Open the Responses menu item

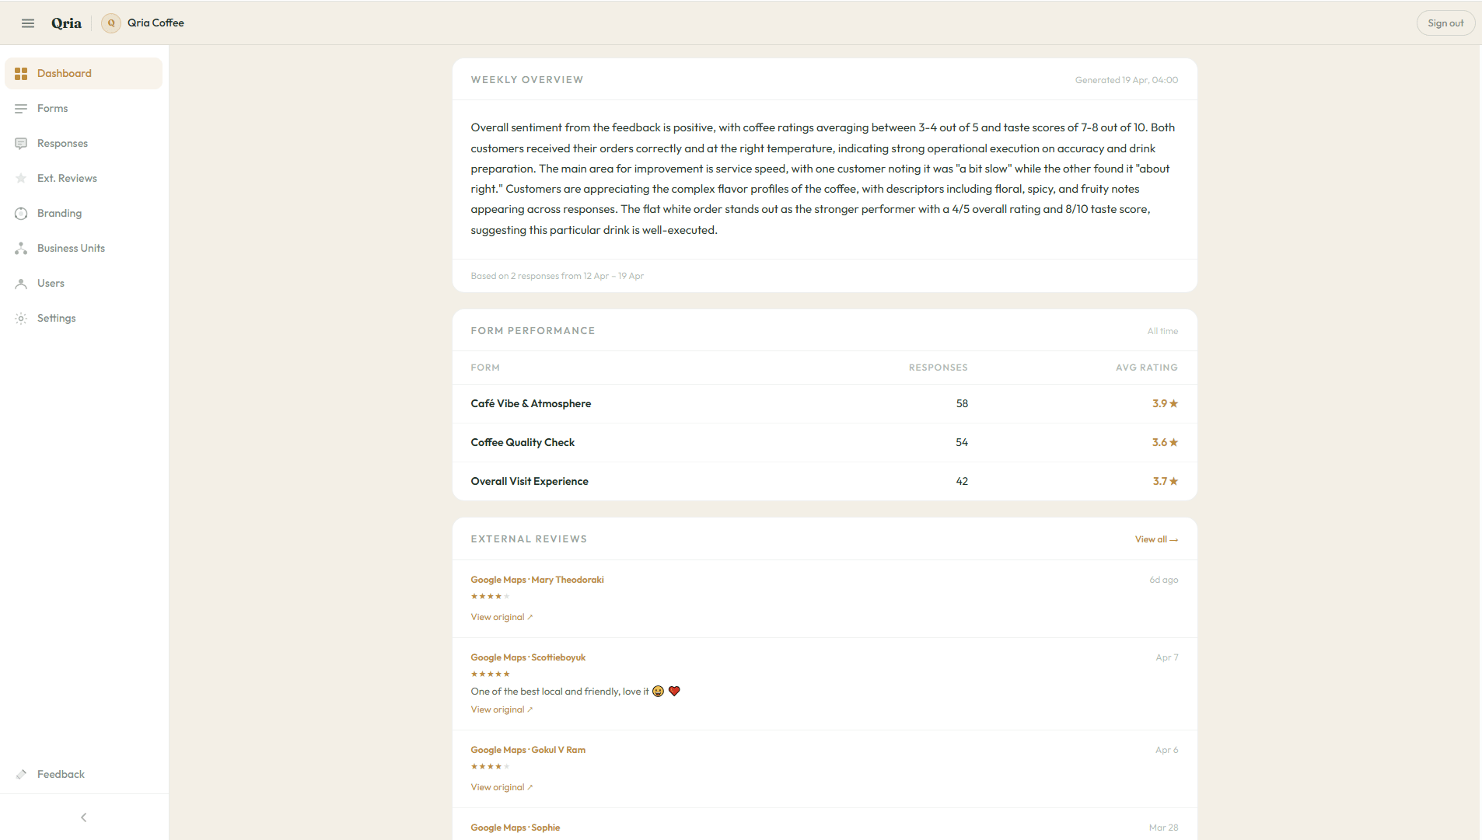coord(84,144)
